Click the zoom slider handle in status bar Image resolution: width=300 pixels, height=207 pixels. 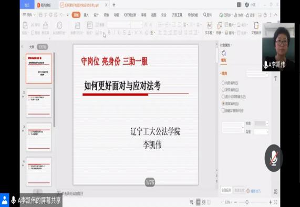(247, 202)
